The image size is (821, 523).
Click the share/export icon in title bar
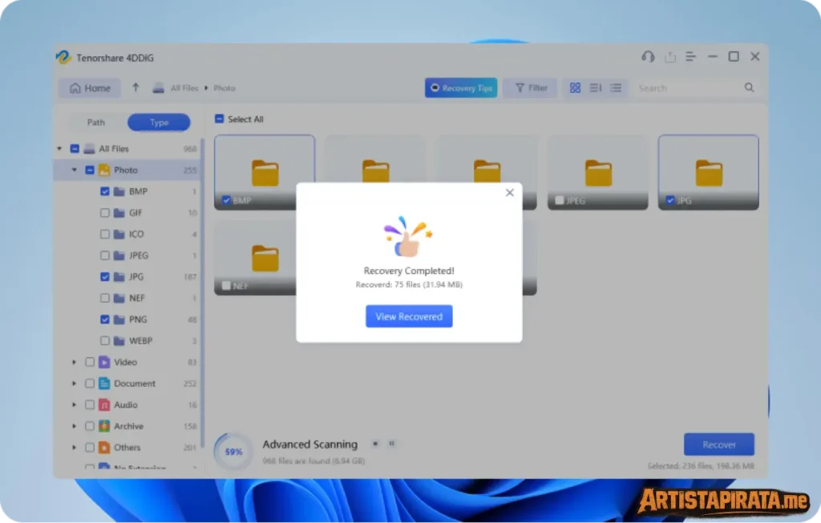669,57
